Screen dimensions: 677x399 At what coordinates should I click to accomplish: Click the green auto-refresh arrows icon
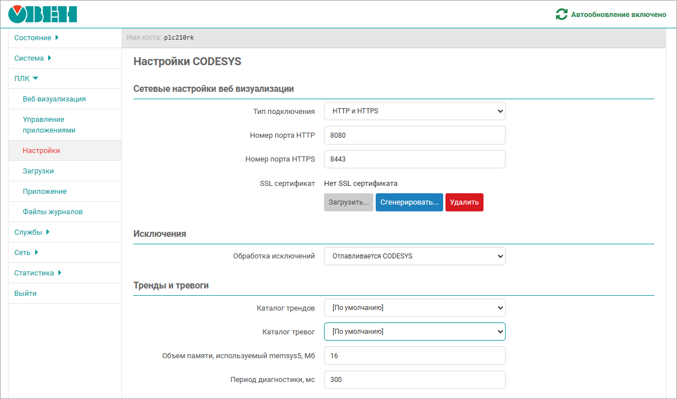tap(561, 15)
